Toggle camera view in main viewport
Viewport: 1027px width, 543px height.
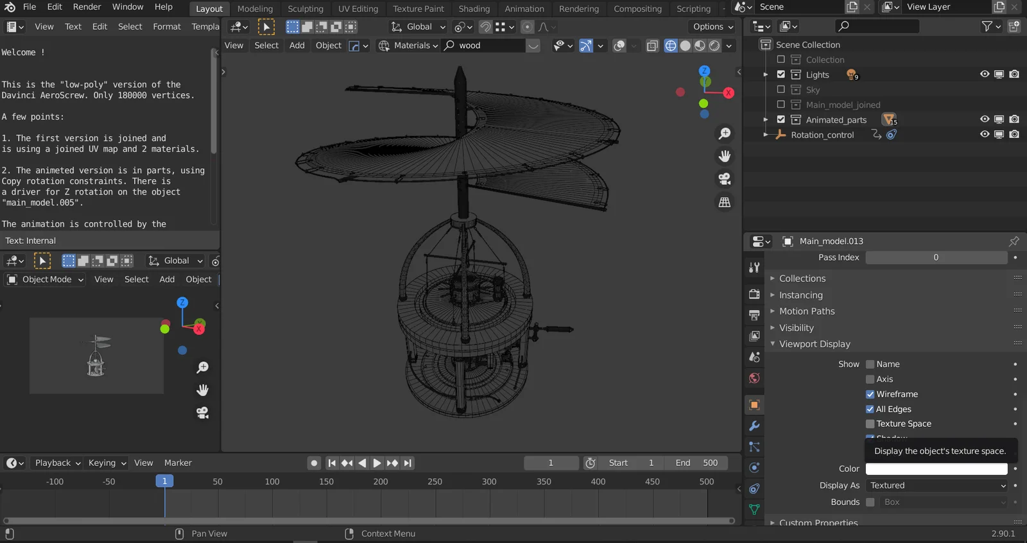[725, 179]
